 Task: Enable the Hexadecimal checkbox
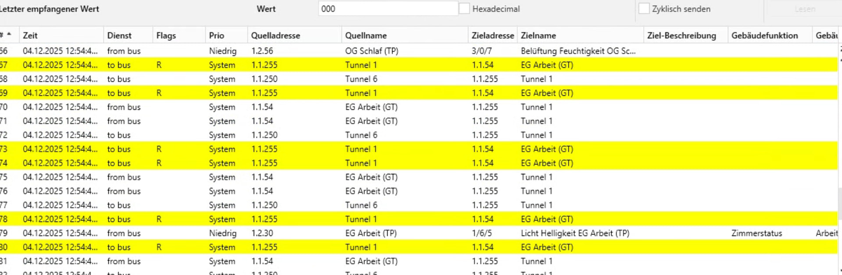pyautogui.click(x=464, y=9)
